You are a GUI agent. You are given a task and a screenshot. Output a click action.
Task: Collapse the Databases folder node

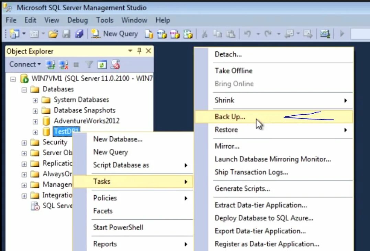point(24,90)
